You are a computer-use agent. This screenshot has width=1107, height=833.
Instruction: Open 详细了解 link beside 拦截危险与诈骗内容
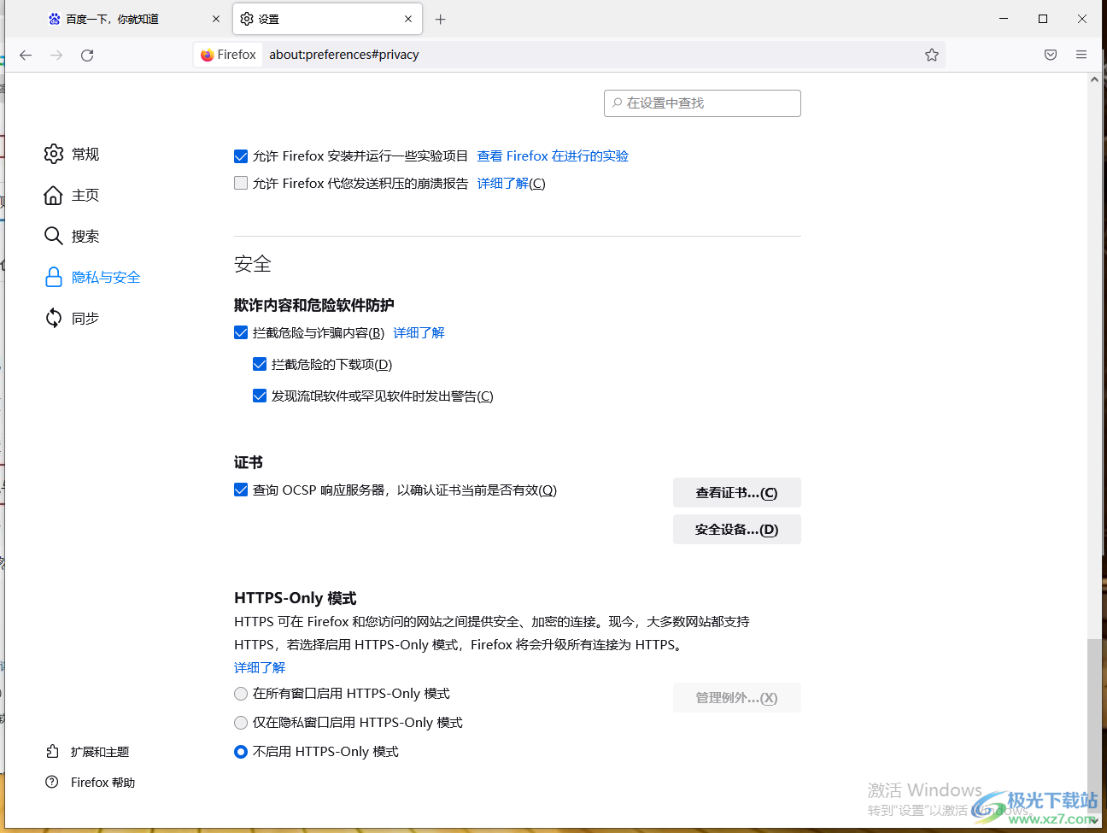click(x=419, y=333)
